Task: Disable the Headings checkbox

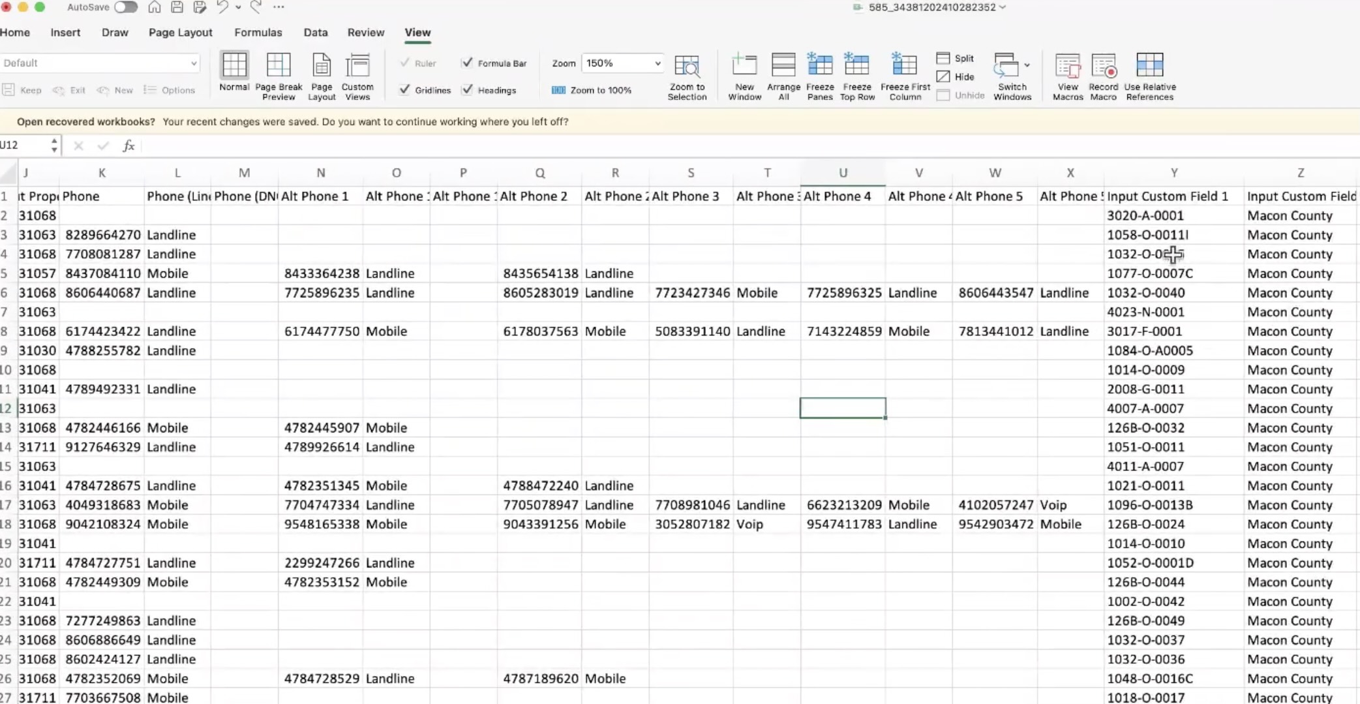Action: pos(467,90)
